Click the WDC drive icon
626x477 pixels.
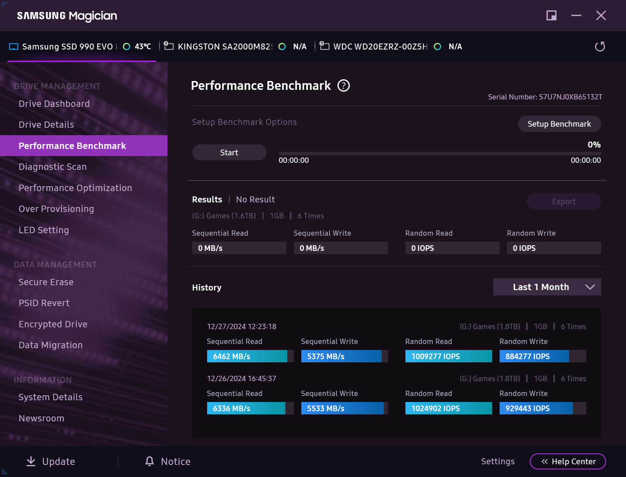(x=324, y=46)
